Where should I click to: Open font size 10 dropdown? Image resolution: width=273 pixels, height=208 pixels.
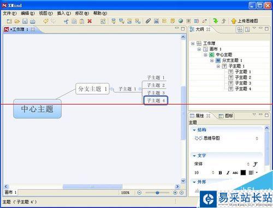[x=213, y=173]
